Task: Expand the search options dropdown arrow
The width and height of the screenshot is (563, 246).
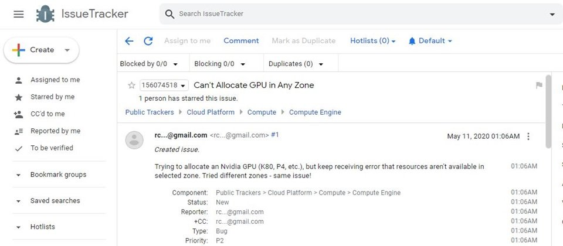Action: tap(552, 14)
